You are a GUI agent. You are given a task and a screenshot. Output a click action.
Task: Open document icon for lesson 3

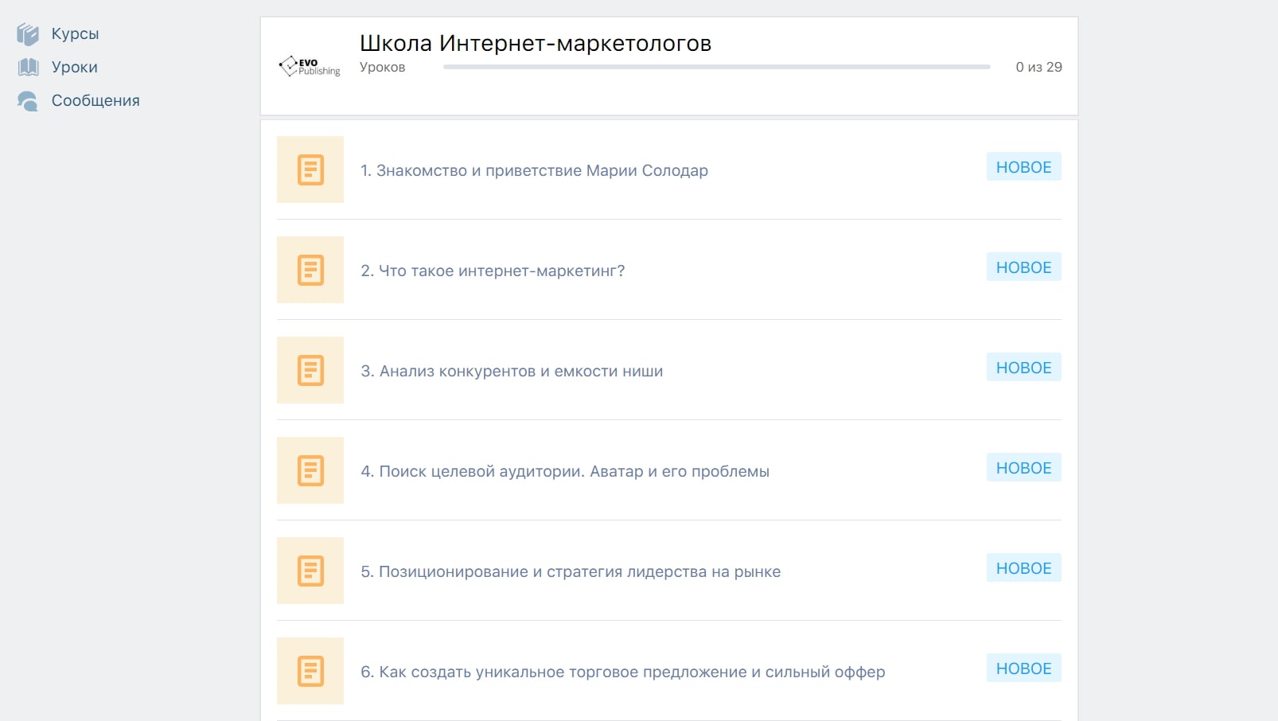click(310, 370)
